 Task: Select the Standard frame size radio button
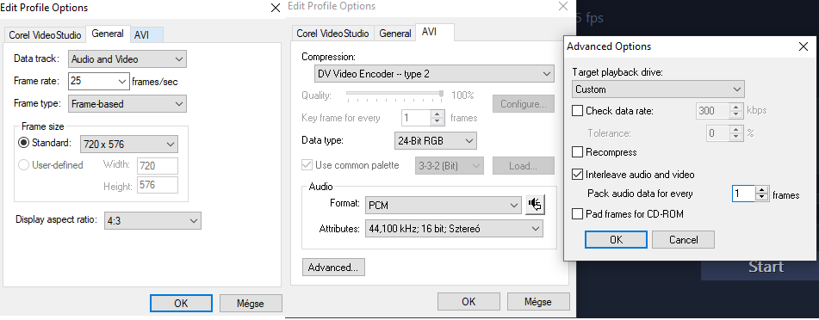(x=23, y=143)
